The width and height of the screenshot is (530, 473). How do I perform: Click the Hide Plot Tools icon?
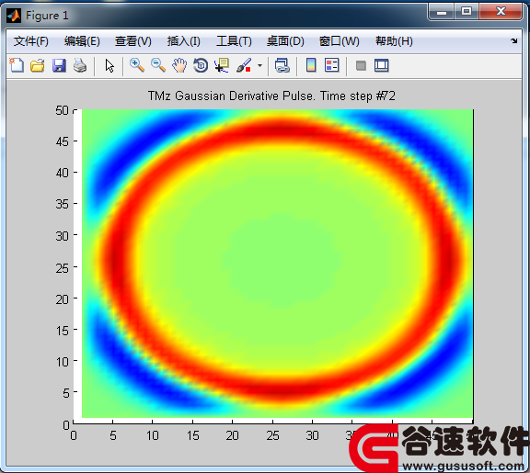[x=361, y=65]
